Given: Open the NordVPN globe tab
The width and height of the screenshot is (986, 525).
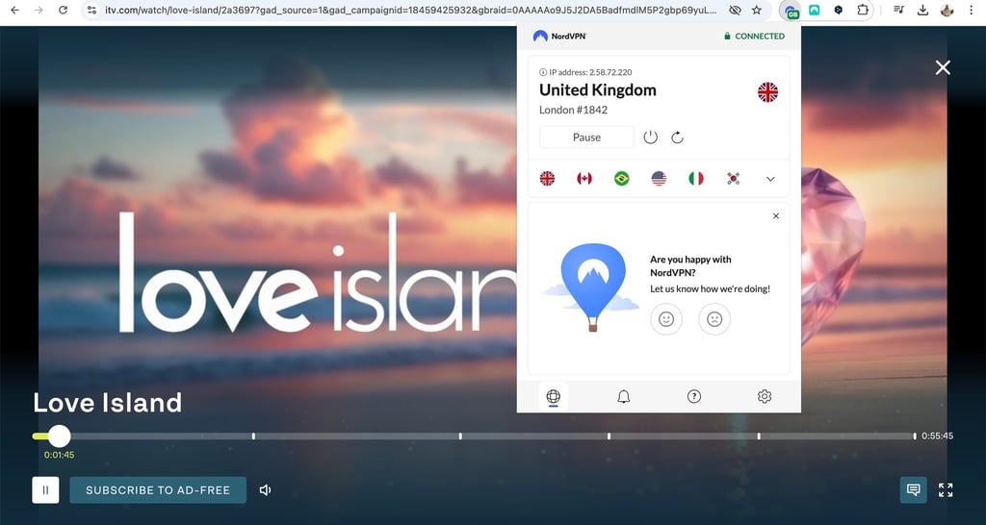Looking at the screenshot, I should click(x=554, y=396).
